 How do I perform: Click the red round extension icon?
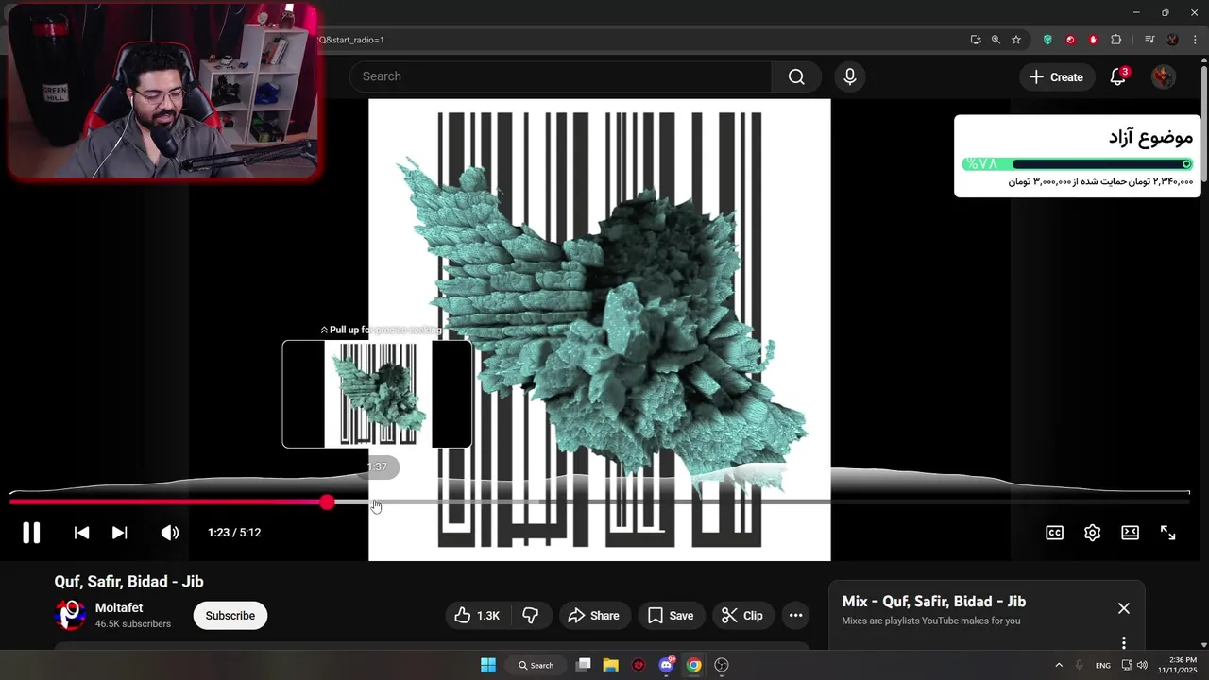1070,40
